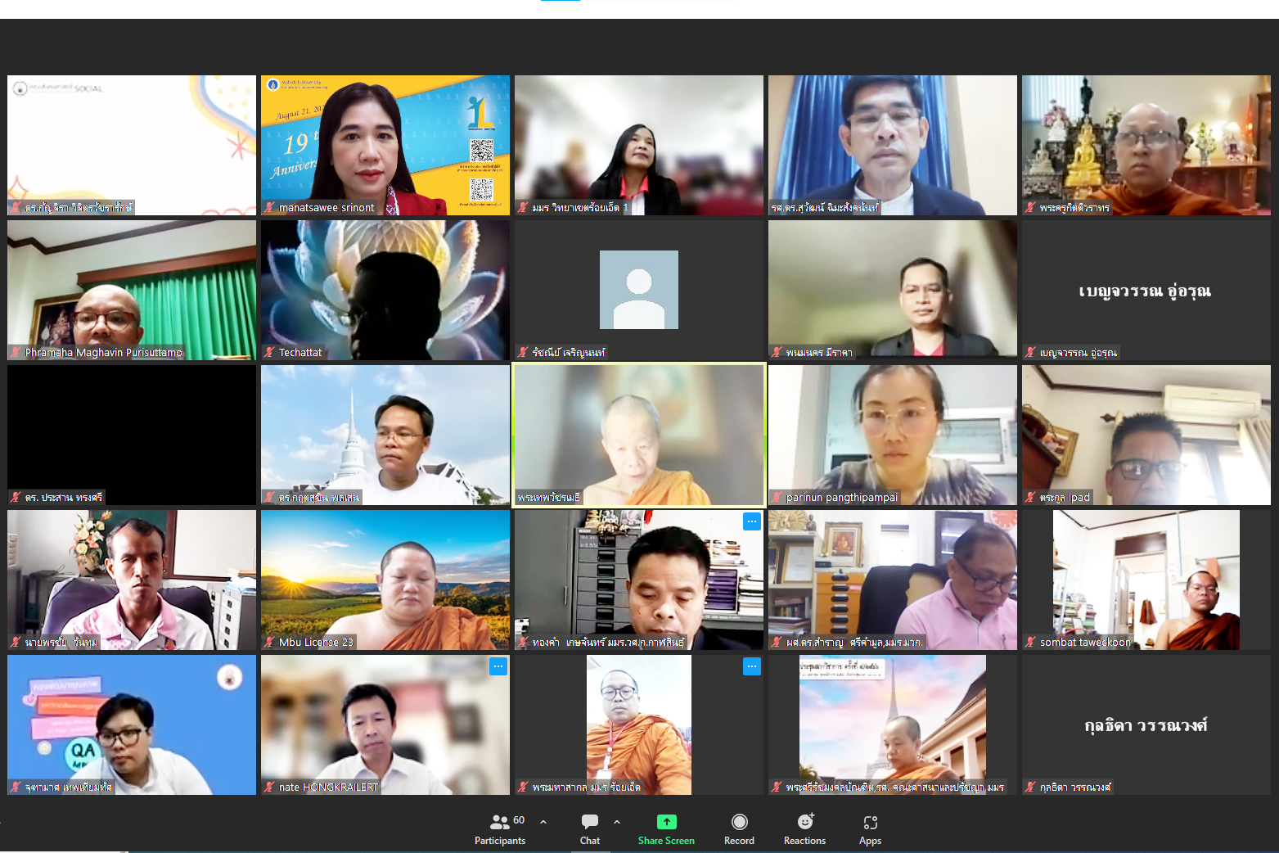Click muted mic icon on Techattat tile
The width and height of the screenshot is (1279, 853).
point(269,353)
